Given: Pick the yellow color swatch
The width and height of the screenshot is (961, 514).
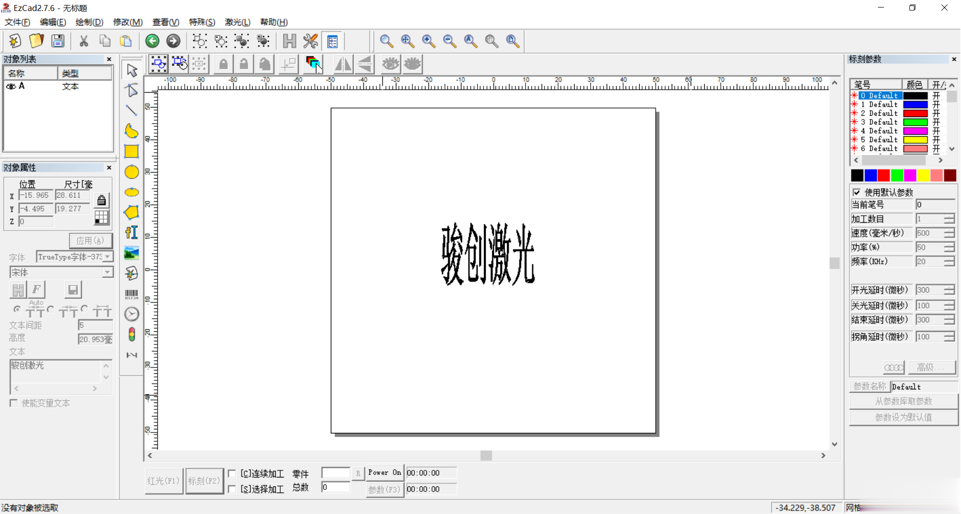Looking at the screenshot, I should coord(923,176).
